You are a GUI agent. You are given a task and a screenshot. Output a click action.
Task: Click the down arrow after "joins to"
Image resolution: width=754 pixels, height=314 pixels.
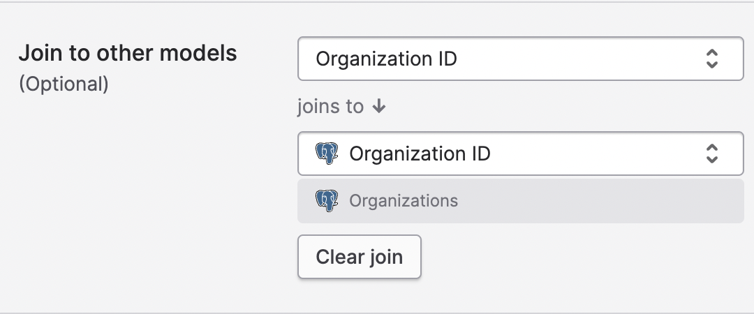click(379, 107)
